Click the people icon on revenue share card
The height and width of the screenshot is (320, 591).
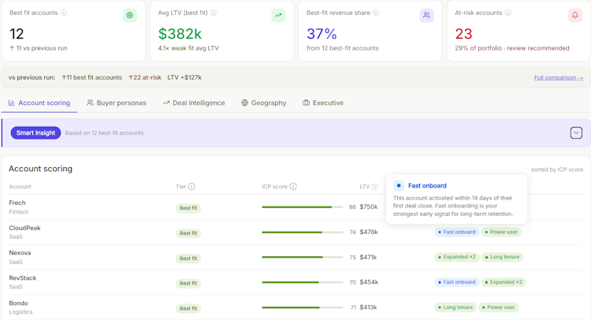tap(426, 16)
